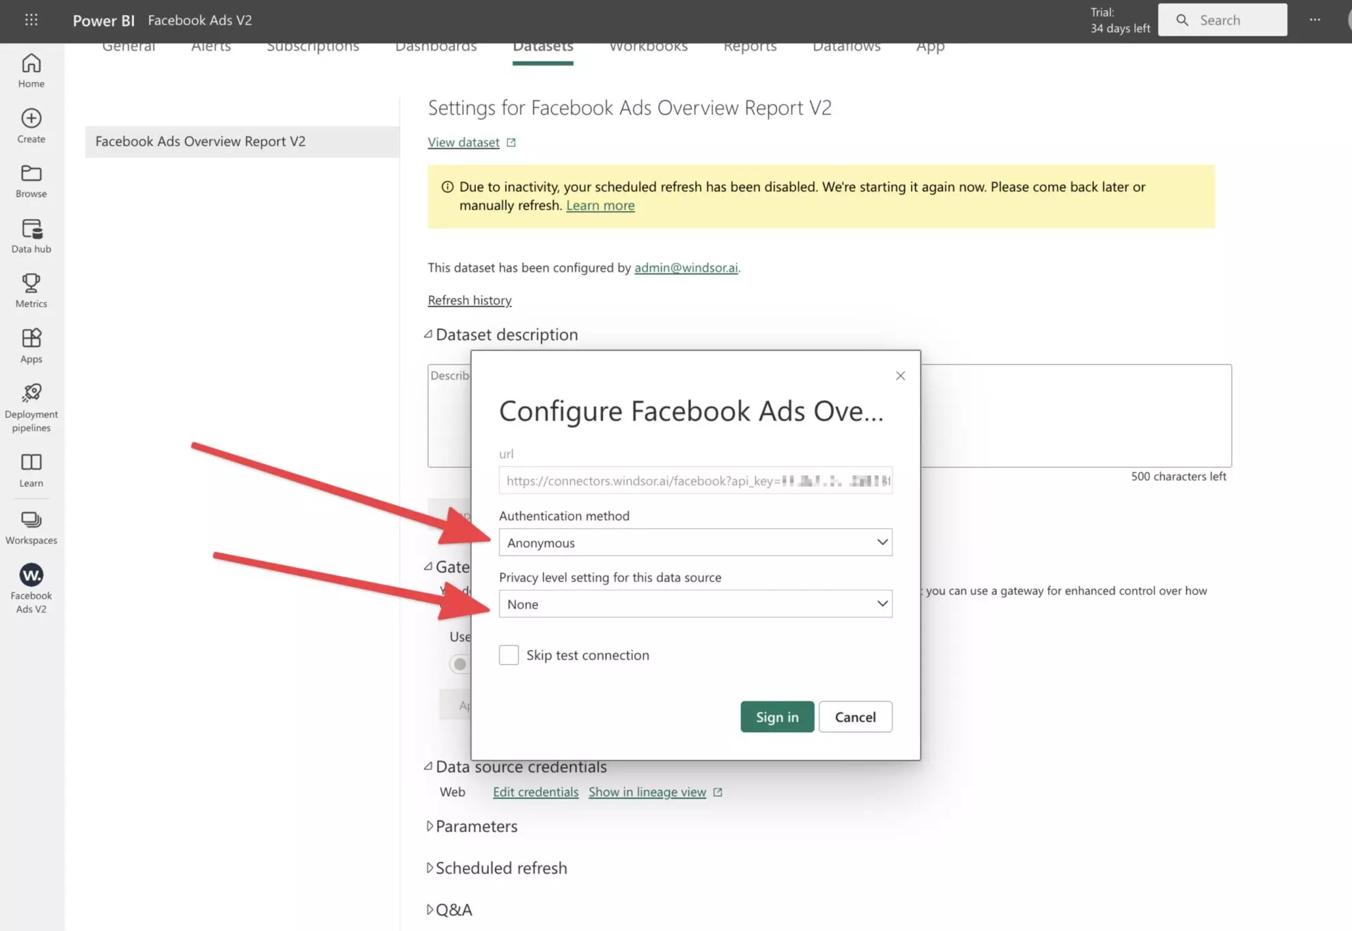Click the url input field
Viewport: 1352px width, 931px height.
click(x=695, y=481)
